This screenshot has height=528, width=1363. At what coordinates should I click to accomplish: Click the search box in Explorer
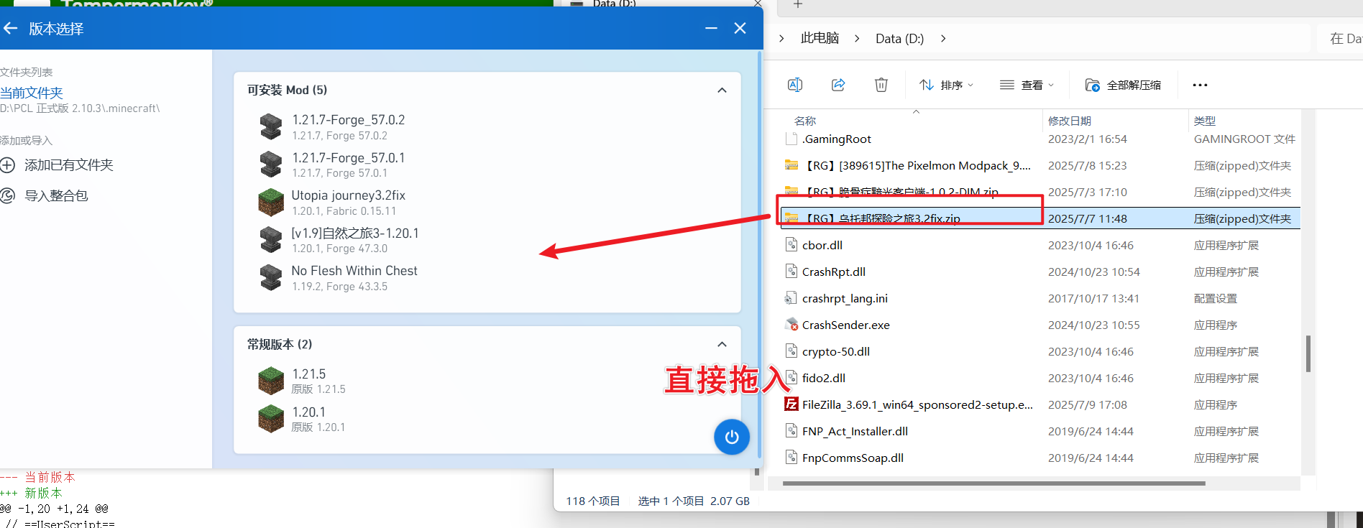point(1341,39)
